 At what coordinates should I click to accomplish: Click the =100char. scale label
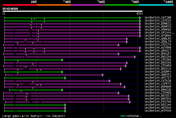134,116
